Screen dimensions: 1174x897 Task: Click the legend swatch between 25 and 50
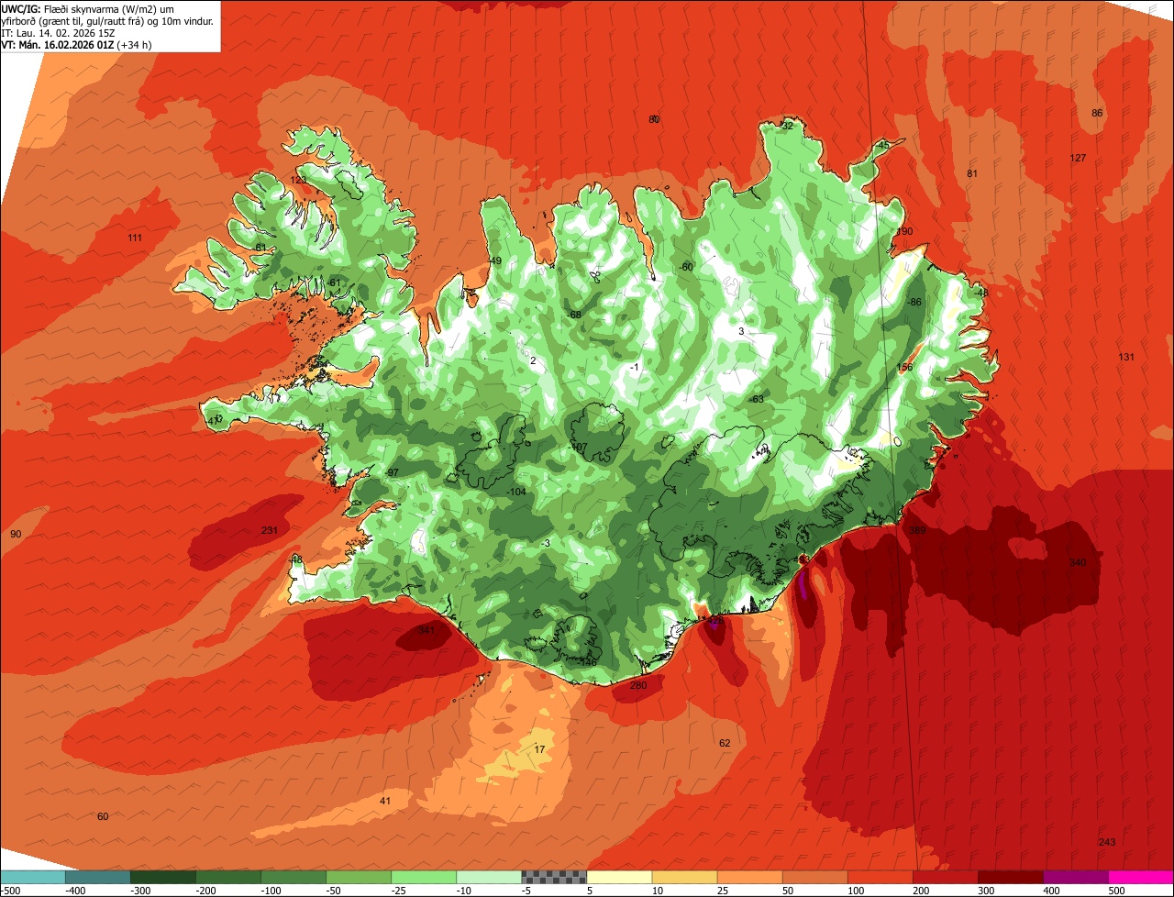click(x=749, y=877)
